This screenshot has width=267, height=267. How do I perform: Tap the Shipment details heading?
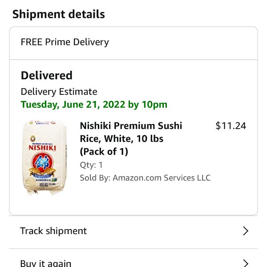point(59,14)
